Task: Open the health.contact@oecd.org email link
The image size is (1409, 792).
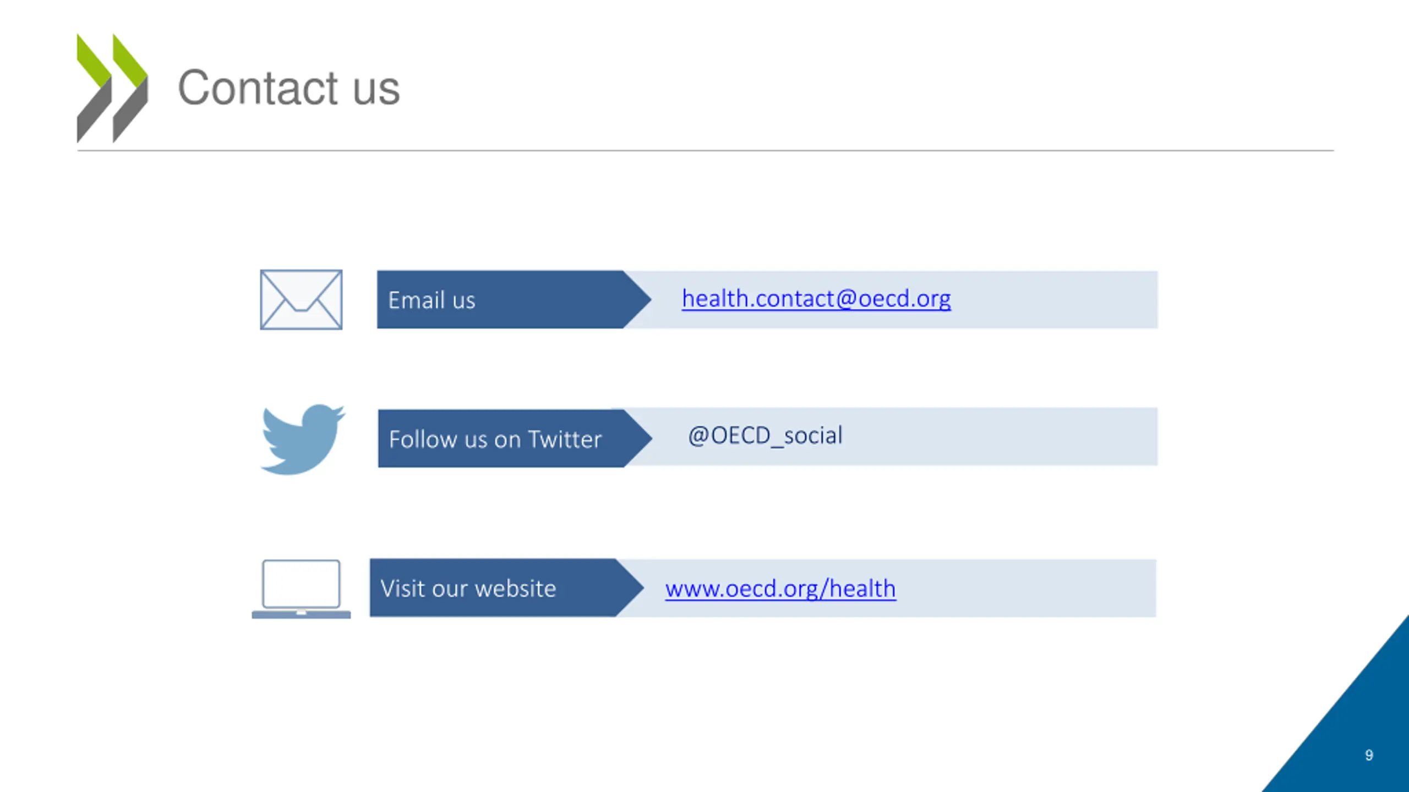Action: [816, 299]
